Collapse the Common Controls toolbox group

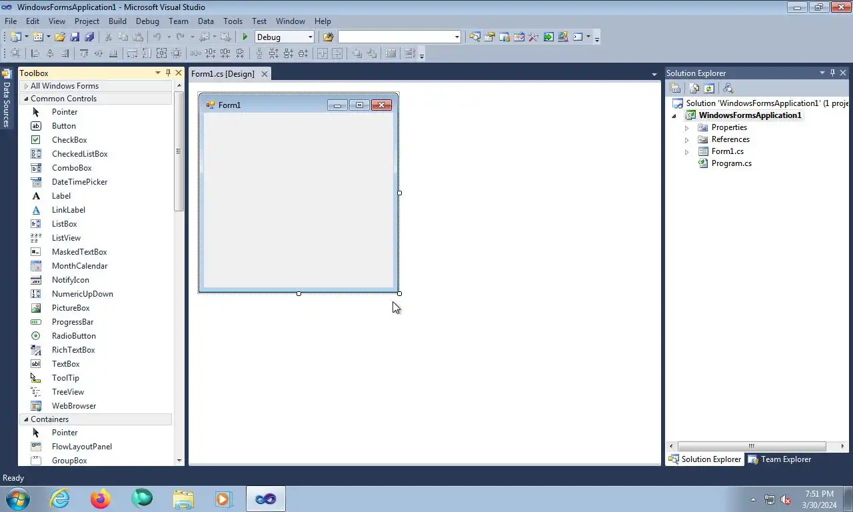click(x=26, y=99)
